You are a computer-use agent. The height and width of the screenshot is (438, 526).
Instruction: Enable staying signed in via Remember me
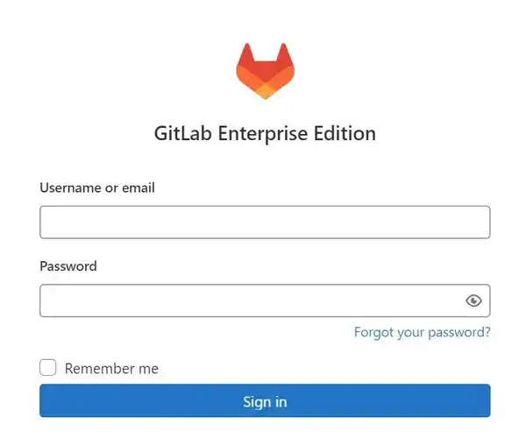pos(48,368)
